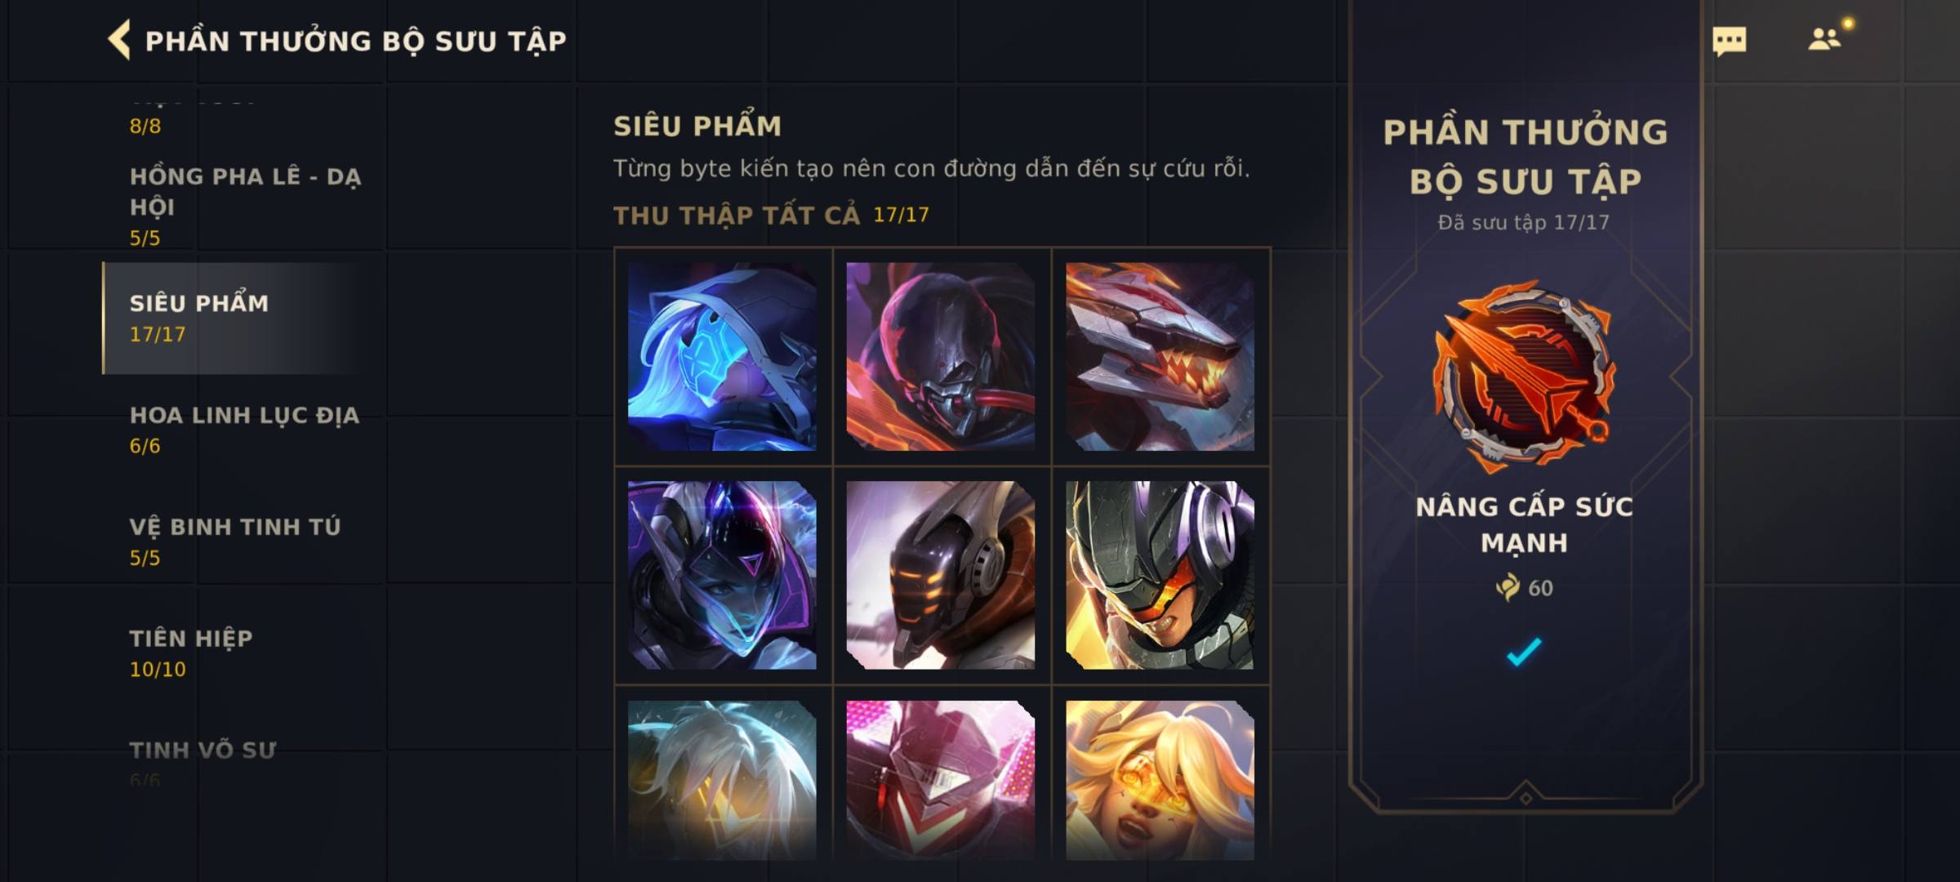1960x882 pixels.
Task: Select the dark masked red-tube skin thumbnail
Action: (x=941, y=357)
